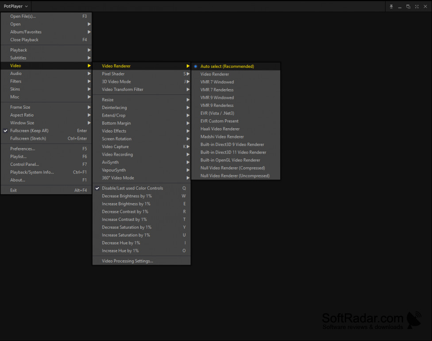Select Madshi Video Renderer
This screenshot has width=432, height=341.
point(236,137)
